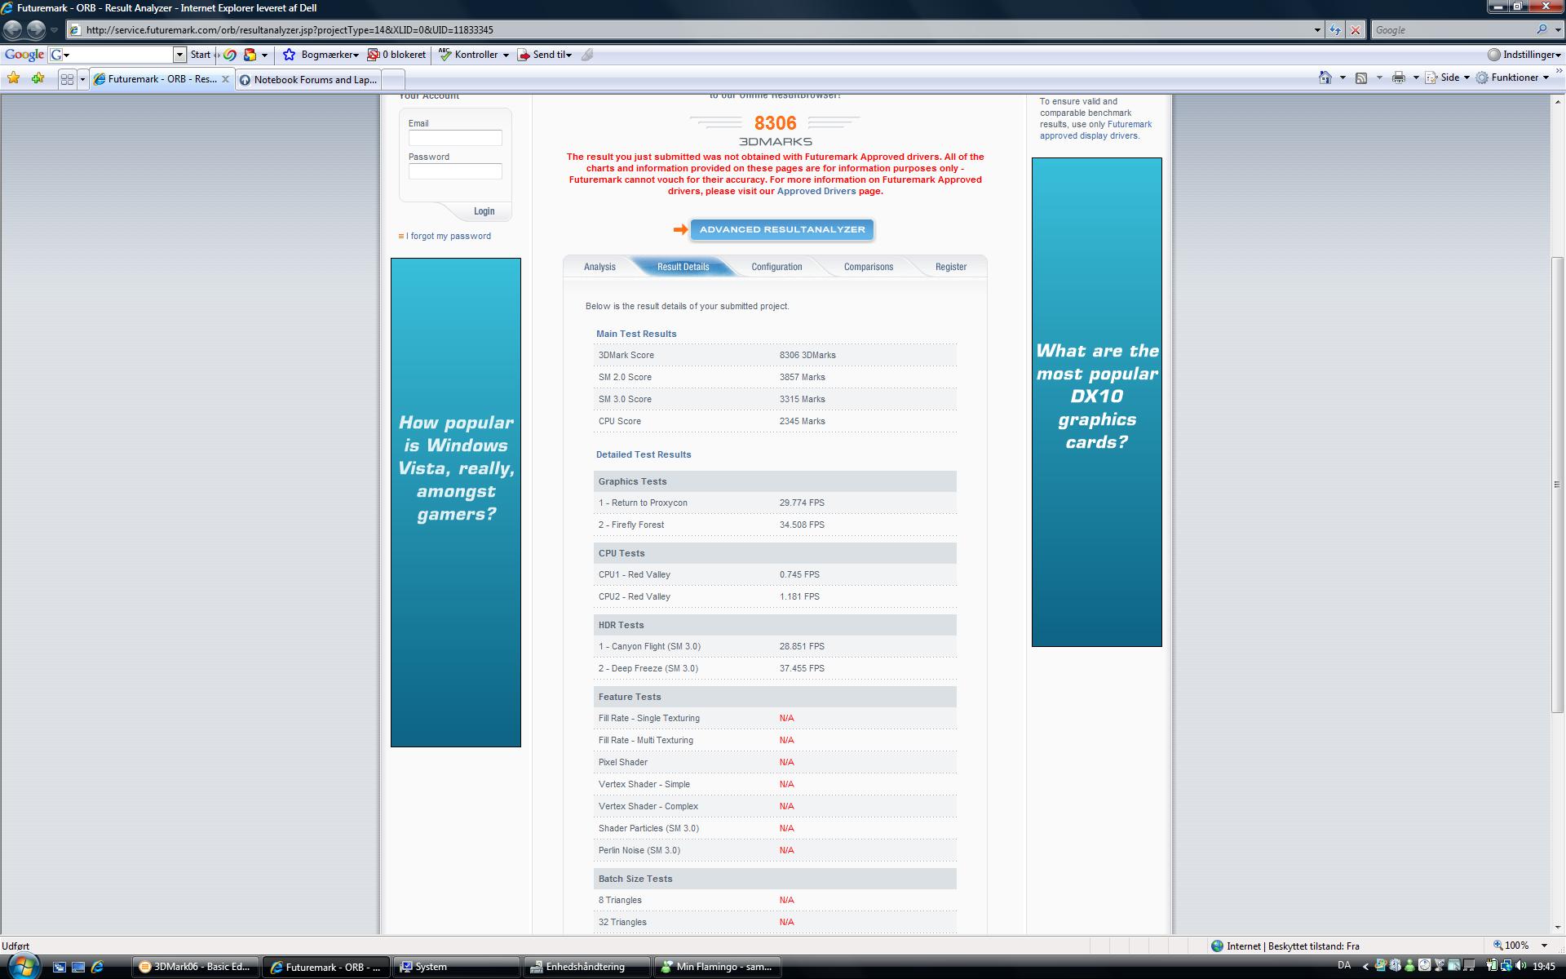This screenshot has height=979, width=1566.
Task: Open the Quick Tabs dropdown arrow
Action: [82, 79]
